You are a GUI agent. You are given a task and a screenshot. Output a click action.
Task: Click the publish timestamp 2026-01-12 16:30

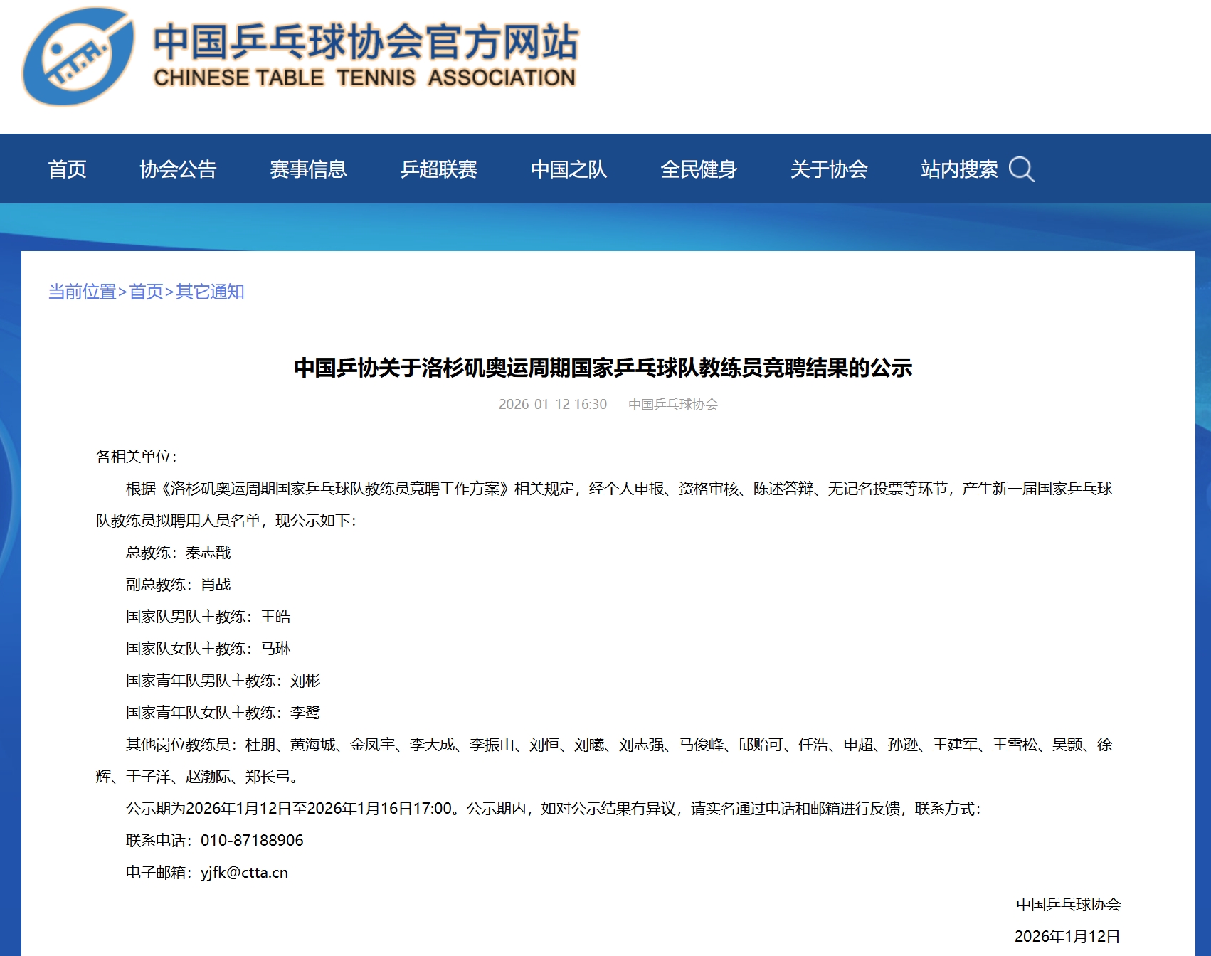click(x=552, y=404)
